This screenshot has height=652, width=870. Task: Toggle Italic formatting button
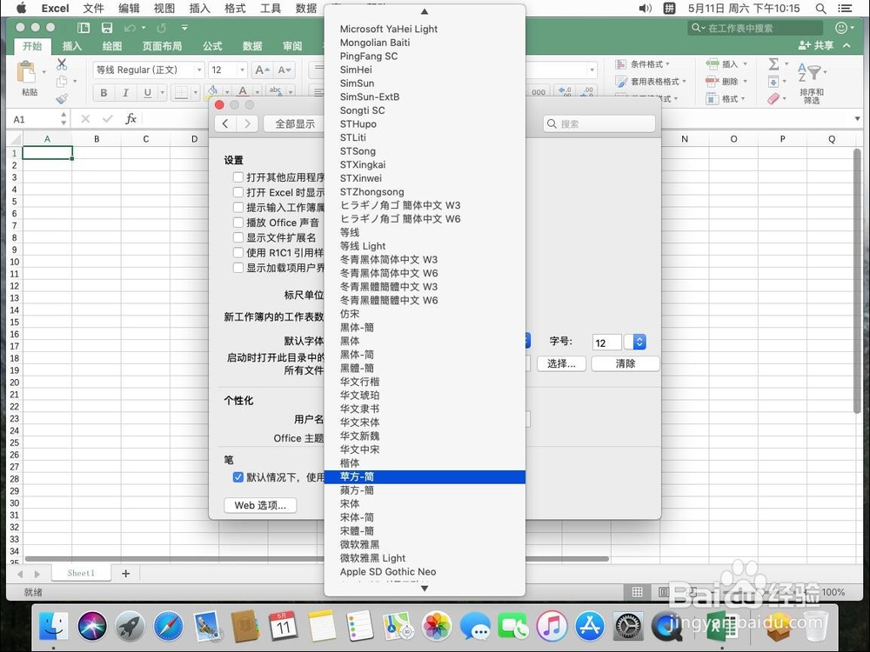point(125,93)
